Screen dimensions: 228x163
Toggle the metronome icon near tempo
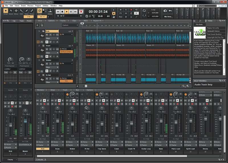pyautogui.click(x=114, y=17)
